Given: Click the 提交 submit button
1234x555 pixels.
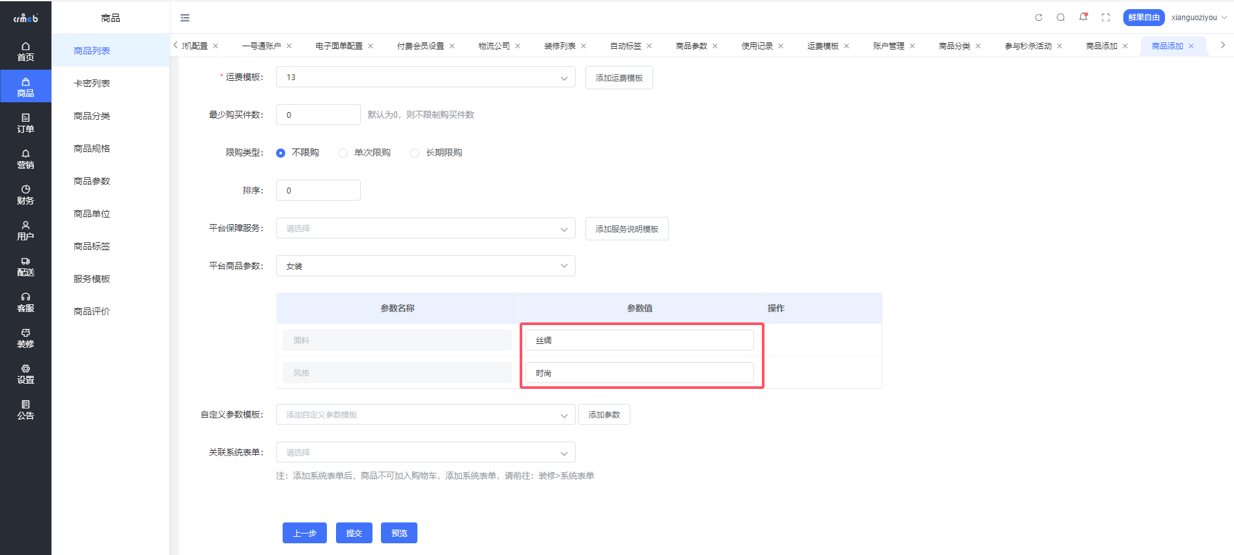Looking at the screenshot, I should [x=354, y=533].
